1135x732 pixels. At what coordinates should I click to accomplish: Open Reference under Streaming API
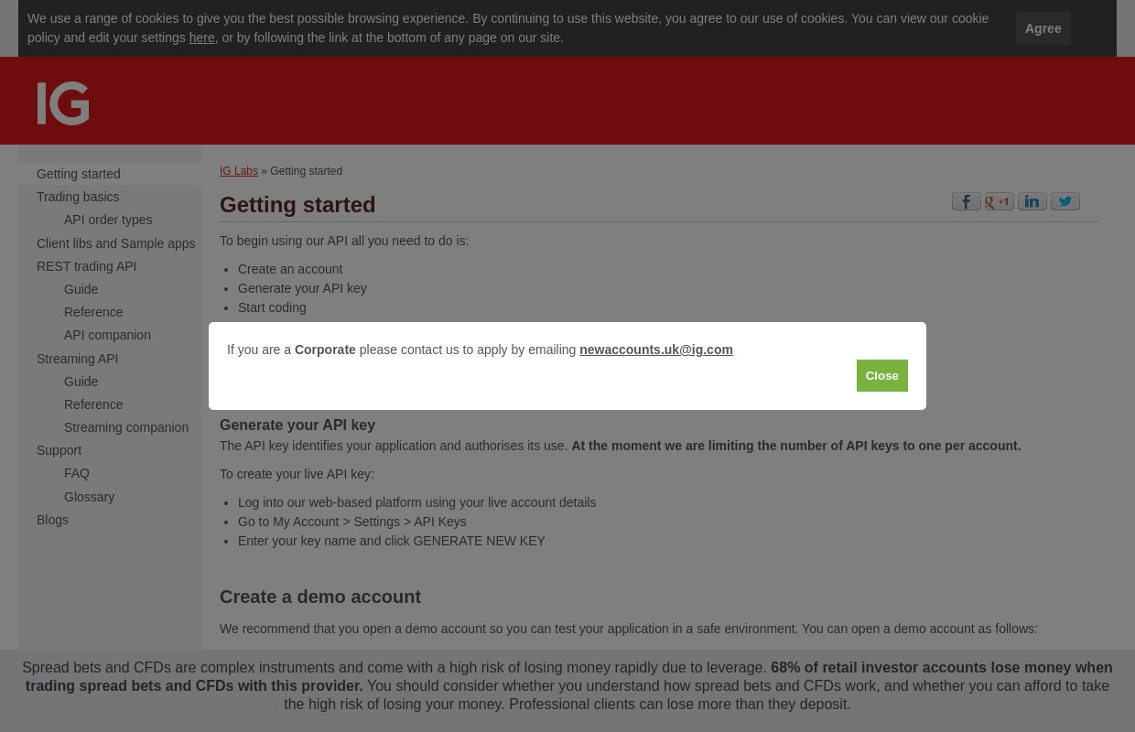[93, 404]
